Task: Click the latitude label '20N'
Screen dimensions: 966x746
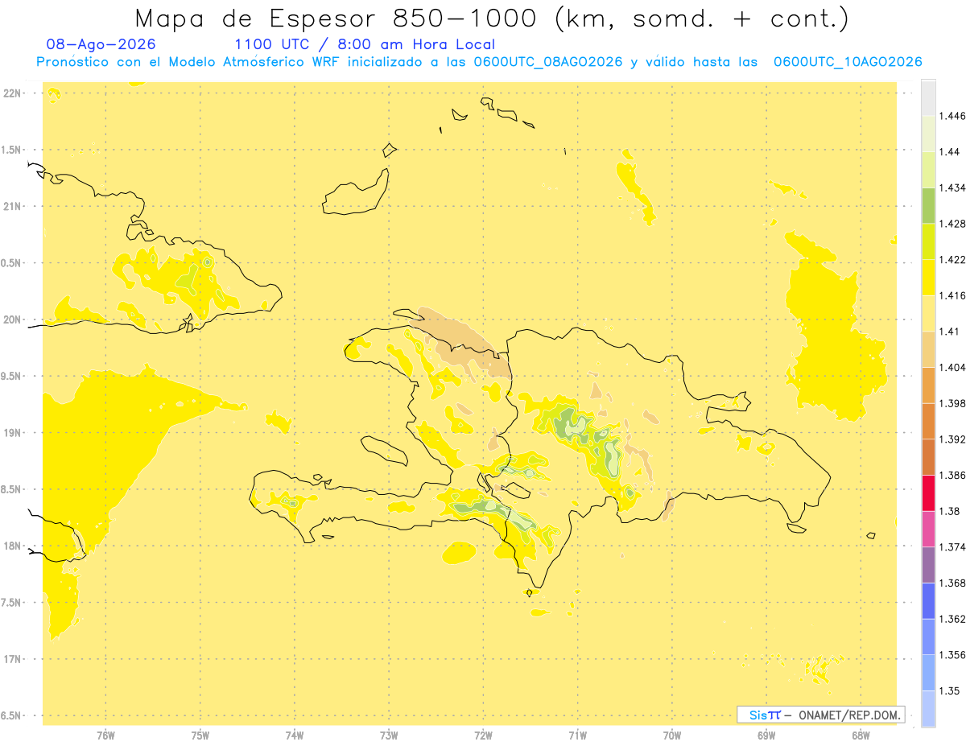Action: 13,320
